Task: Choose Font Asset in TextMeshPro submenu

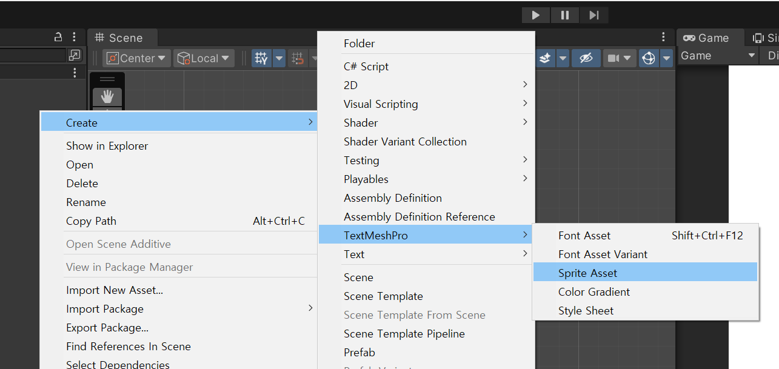Action: (x=646, y=235)
